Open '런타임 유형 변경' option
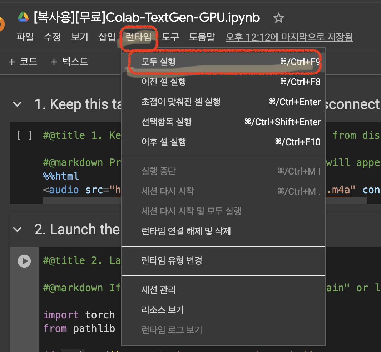 pos(223,260)
